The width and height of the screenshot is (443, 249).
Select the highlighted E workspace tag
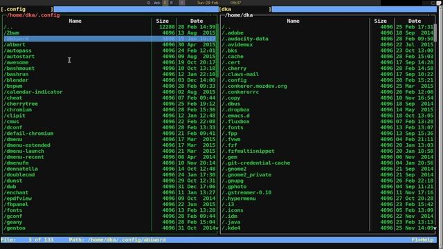click(165, 3)
